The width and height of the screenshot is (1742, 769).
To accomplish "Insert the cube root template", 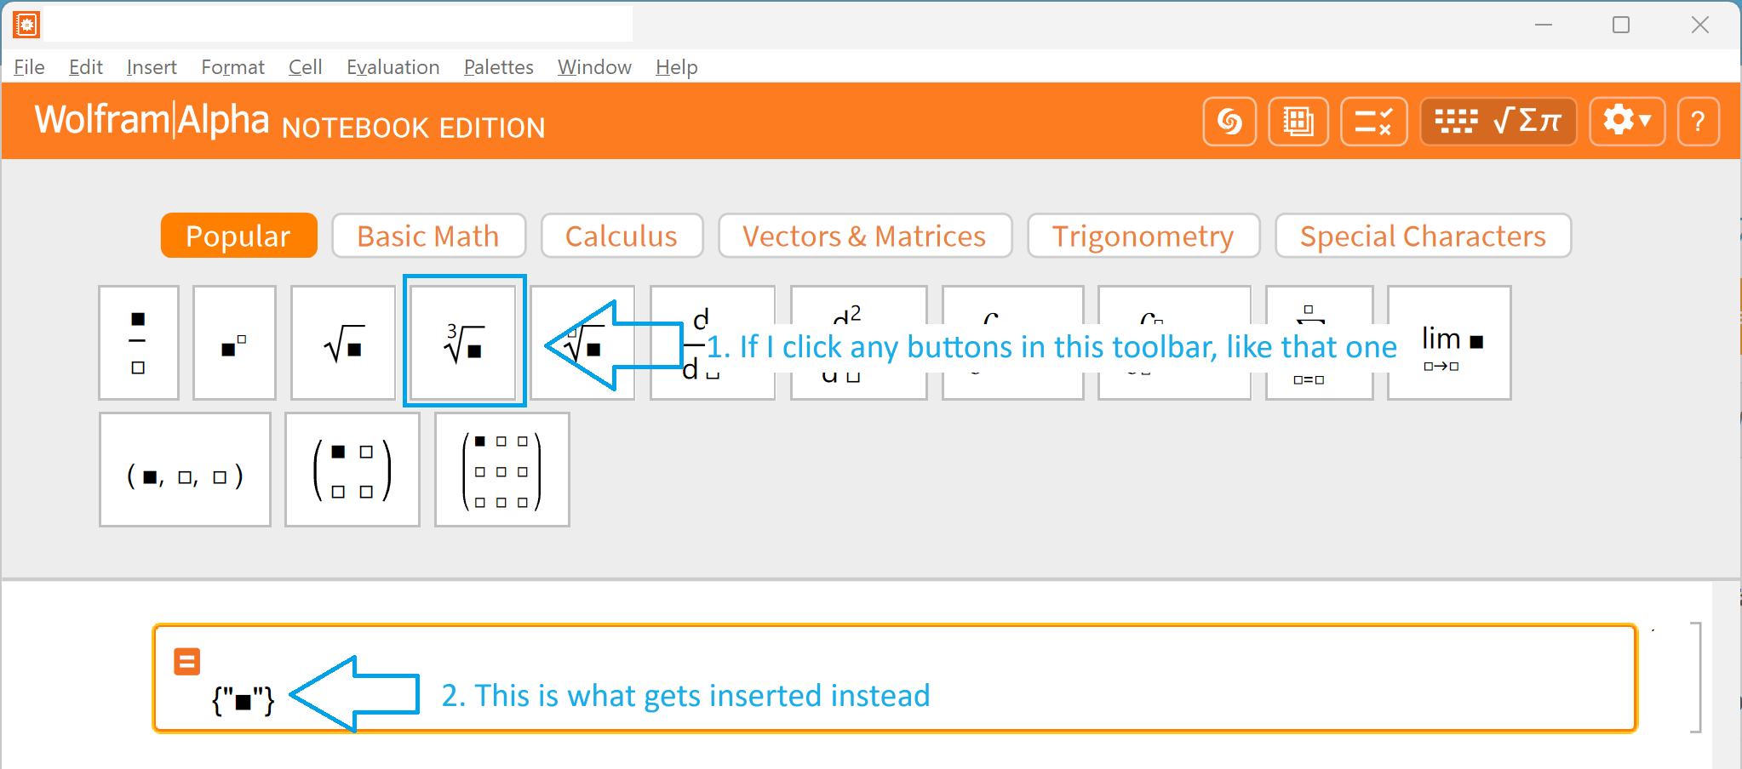I will tap(464, 343).
